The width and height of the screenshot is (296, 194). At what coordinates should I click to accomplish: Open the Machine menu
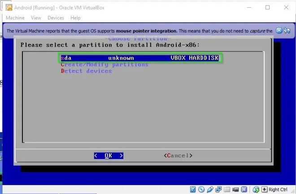tap(15, 18)
